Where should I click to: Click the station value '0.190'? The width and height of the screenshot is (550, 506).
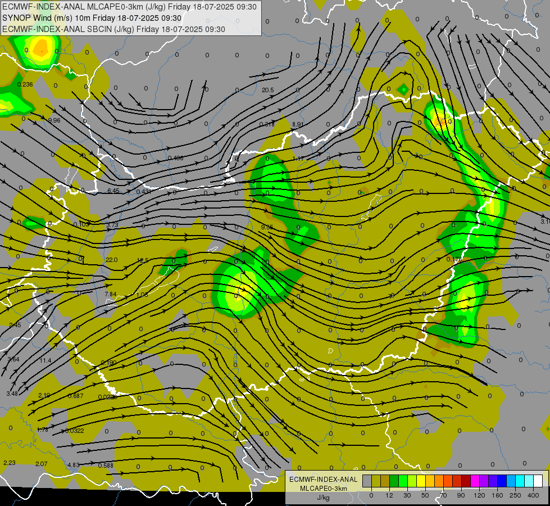coord(108,363)
